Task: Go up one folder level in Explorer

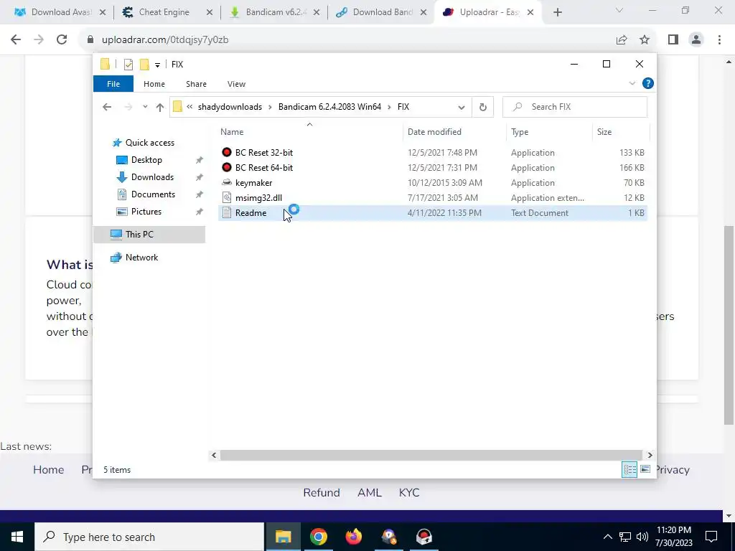Action: (x=160, y=107)
